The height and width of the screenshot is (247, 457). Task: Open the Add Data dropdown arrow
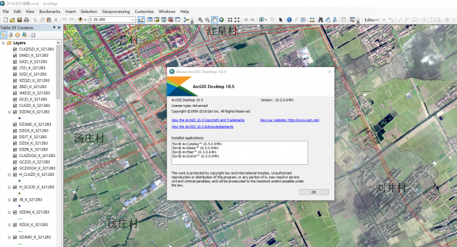[85, 20]
